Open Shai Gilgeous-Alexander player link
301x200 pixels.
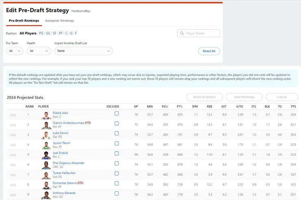point(68,163)
